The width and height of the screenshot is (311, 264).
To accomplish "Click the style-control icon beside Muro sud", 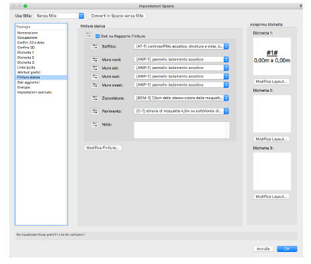I will pos(95,76).
